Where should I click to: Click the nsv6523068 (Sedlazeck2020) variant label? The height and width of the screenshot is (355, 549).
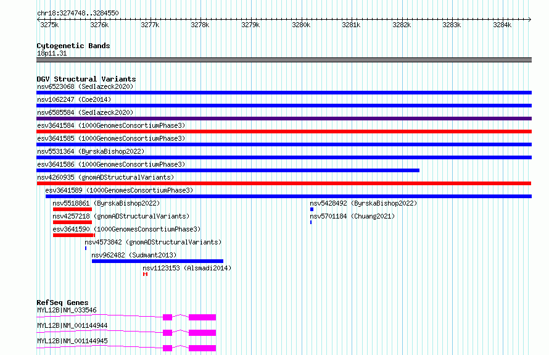coord(85,86)
